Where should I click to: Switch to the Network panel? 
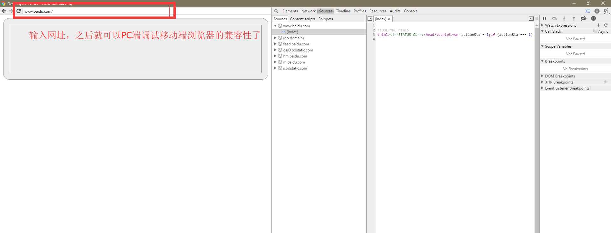point(308,11)
